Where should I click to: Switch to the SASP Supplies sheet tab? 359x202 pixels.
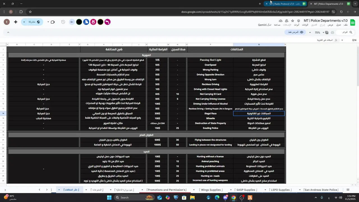pyautogui.click(x=246, y=190)
